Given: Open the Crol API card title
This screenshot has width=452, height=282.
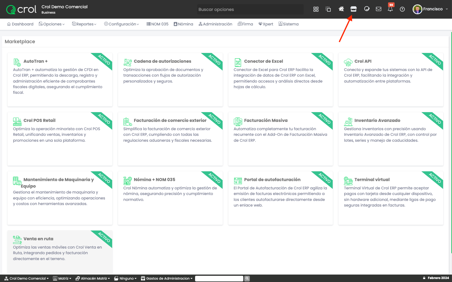Looking at the screenshot, I should (363, 61).
